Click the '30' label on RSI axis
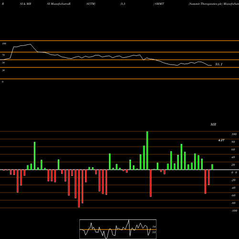Screen dimensions: 239x239 [x=3, y=70]
